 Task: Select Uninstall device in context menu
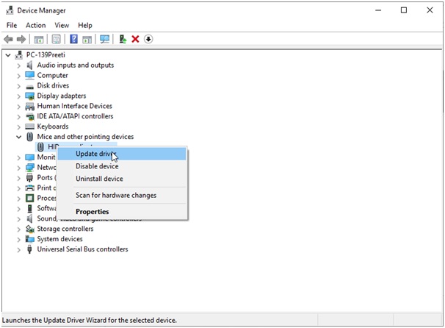coord(99,179)
